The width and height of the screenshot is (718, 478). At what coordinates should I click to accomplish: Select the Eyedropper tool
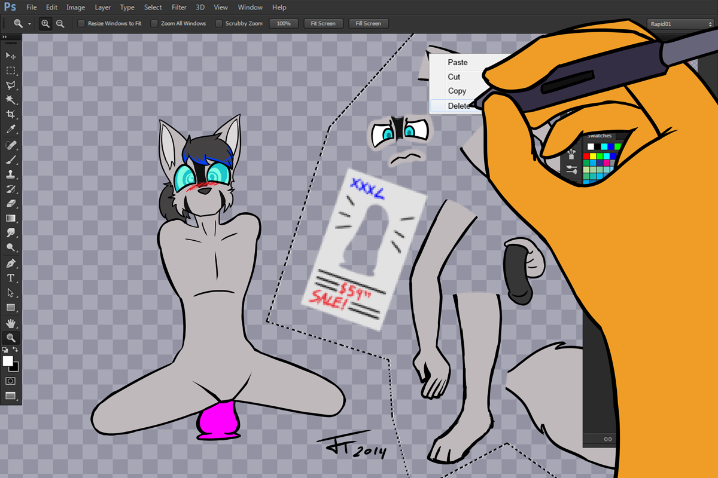(11, 129)
